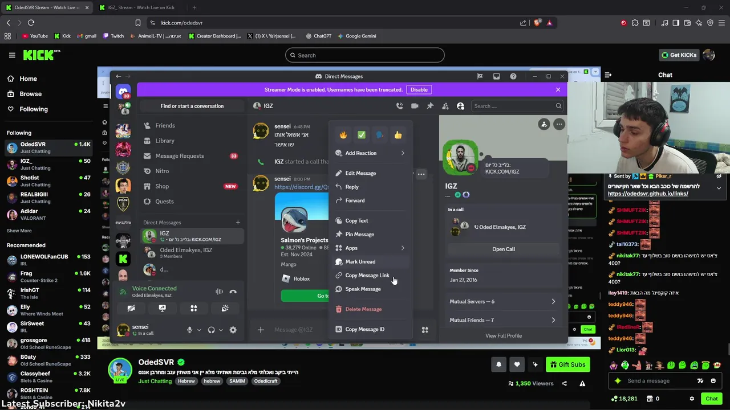Open pinned messages in Discord header
This screenshot has width=730, height=410.
click(x=430, y=106)
